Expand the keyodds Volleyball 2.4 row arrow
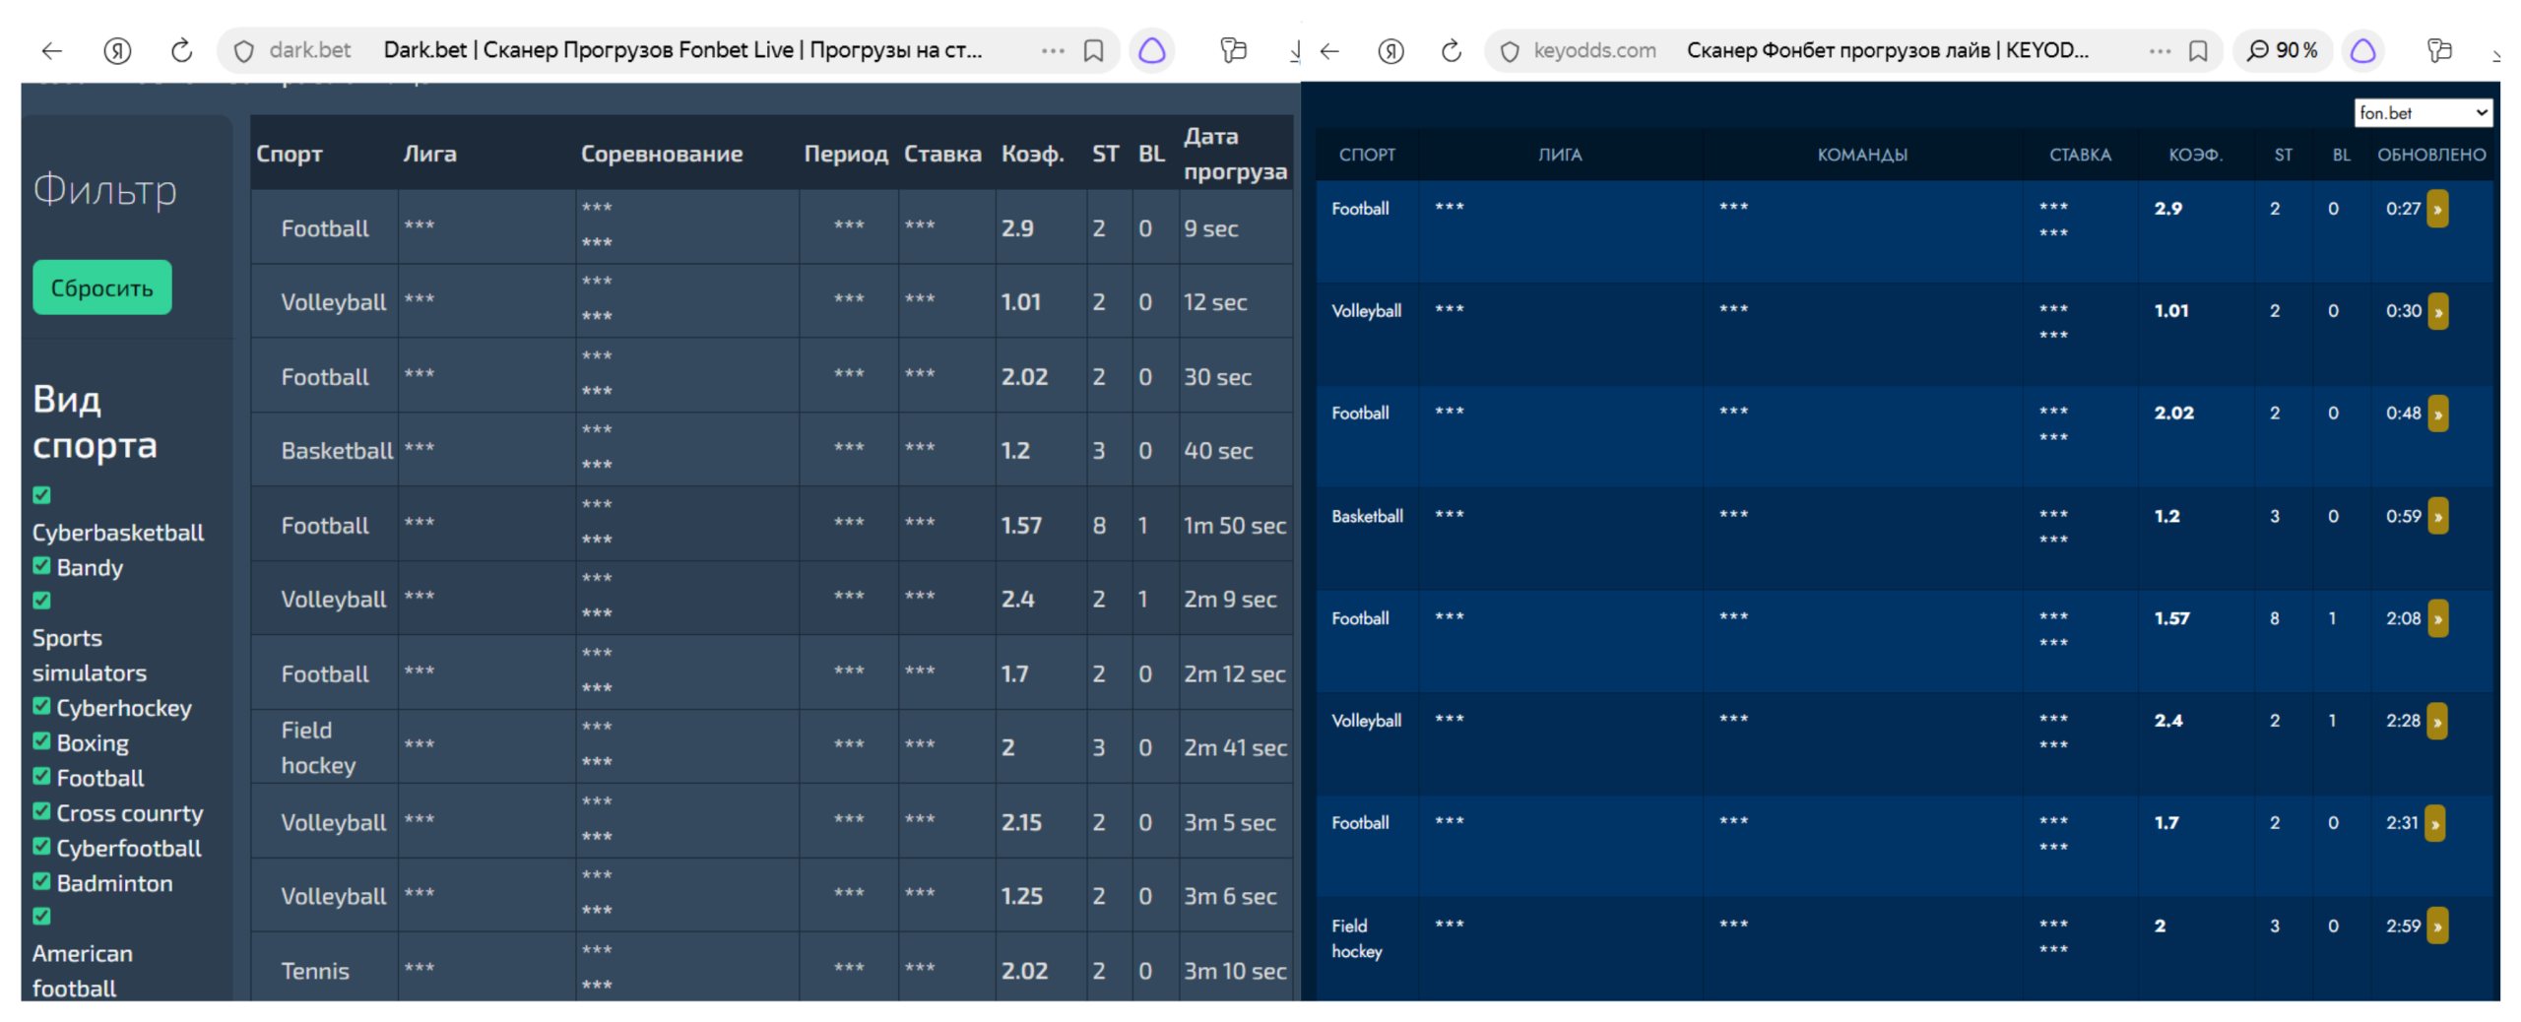Screen dimensions: 2521x1022 2436,722
